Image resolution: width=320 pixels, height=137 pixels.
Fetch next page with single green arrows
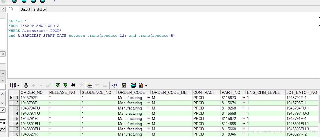(x=58, y=85)
